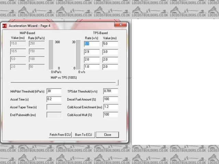
Task: Click the first TPS-Based Value field
Action: pyautogui.click(x=110, y=44)
